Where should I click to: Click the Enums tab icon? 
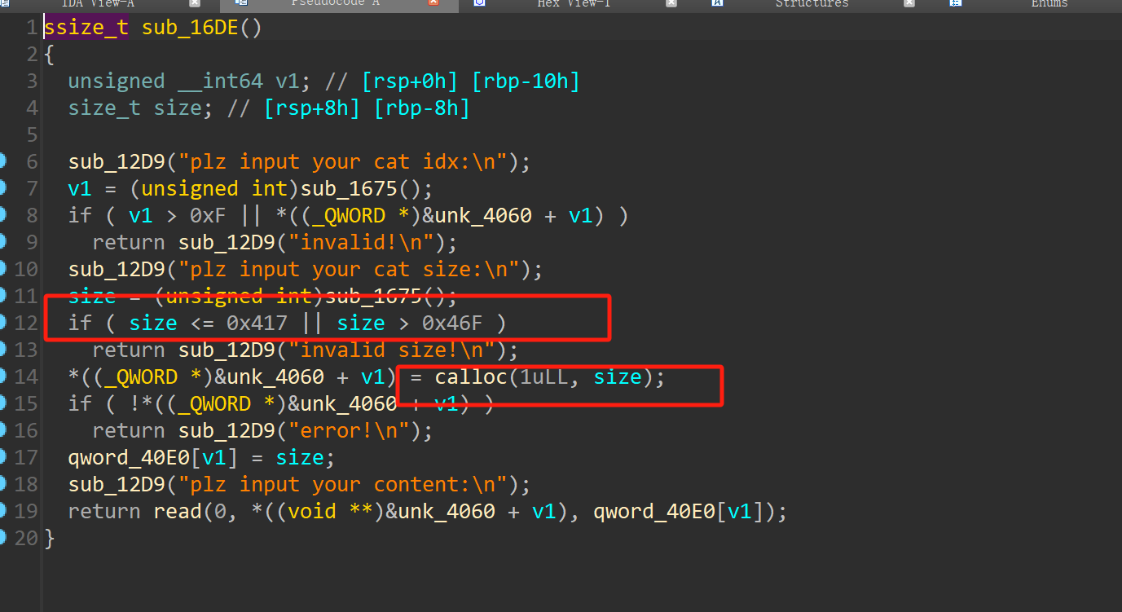pos(955,3)
